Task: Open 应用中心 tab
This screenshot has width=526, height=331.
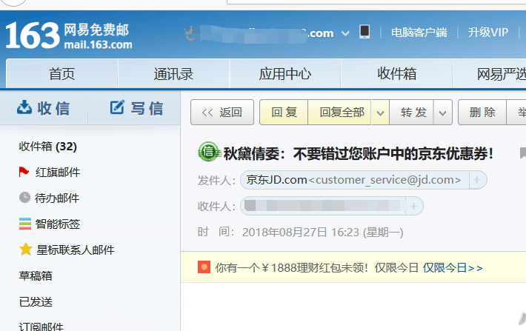Action: pyautogui.click(x=285, y=74)
